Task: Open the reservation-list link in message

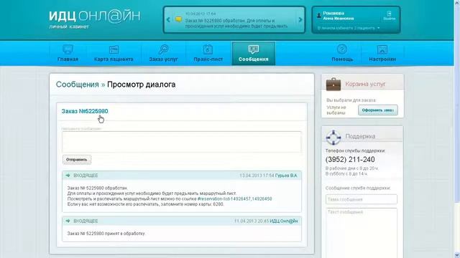Action: [x=235, y=199]
